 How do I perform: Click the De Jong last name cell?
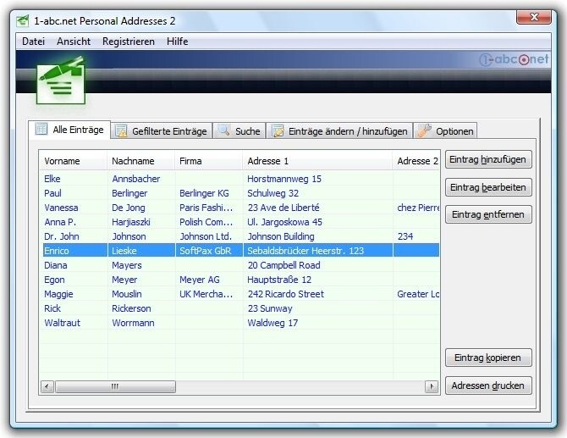pyautogui.click(x=129, y=208)
